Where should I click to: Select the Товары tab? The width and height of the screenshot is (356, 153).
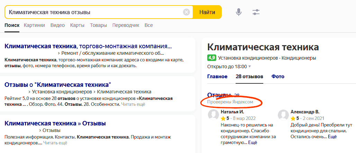[98, 25]
